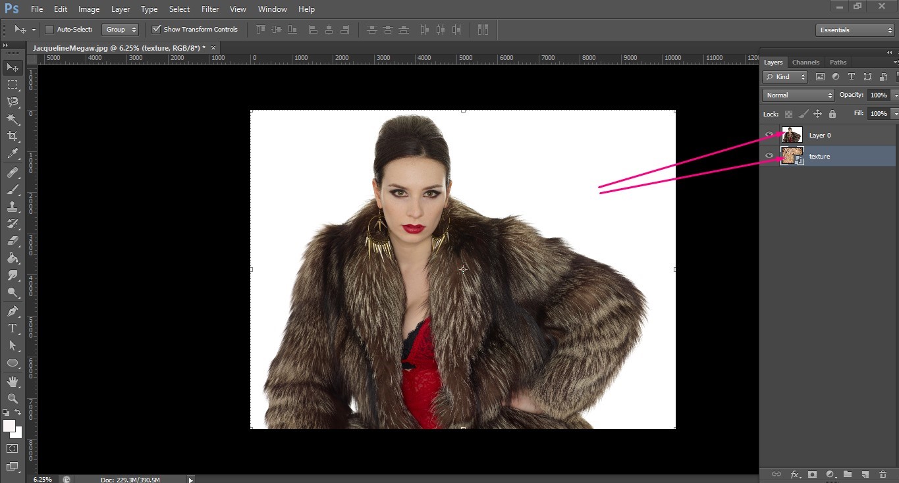Select Layer 0 thumbnail in Layers panel
Viewport: 899px width, 483px height.
pos(792,135)
